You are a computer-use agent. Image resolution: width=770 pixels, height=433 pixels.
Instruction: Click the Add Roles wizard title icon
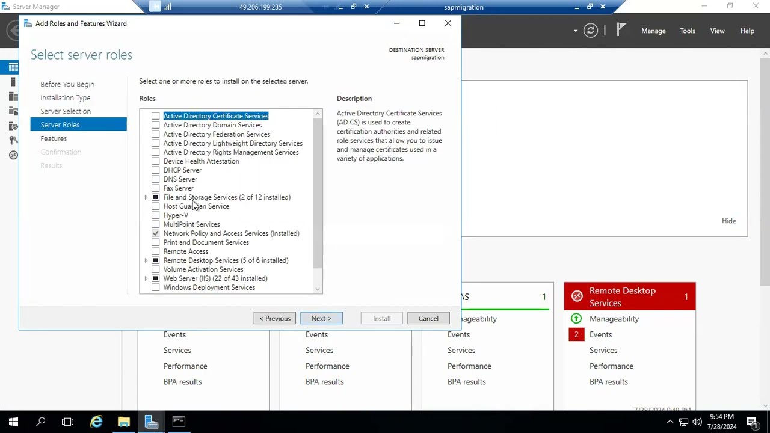pyautogui.click(x=28, y=23)
